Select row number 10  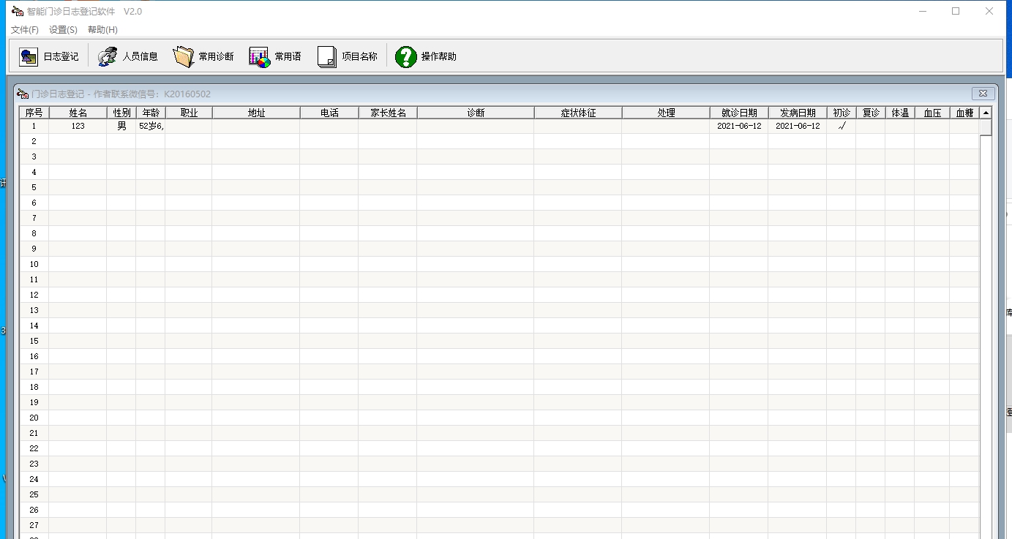coord(34,264)
